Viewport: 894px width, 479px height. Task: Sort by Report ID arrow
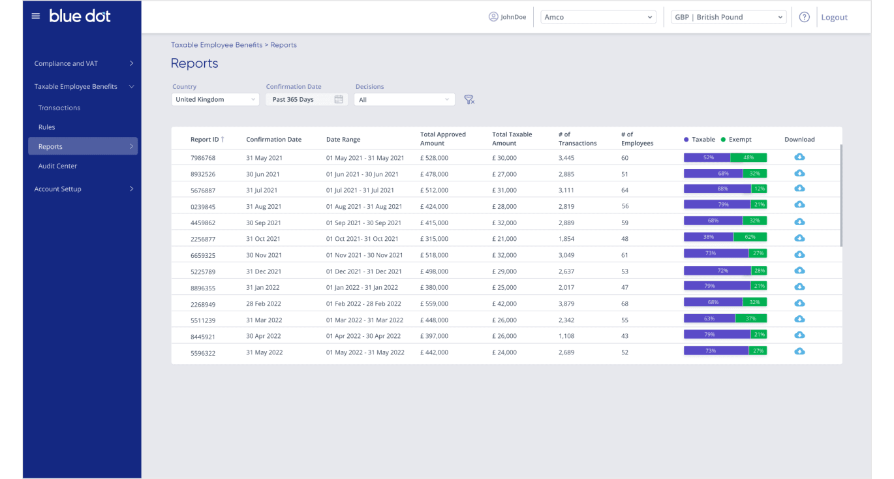(x=223, y=140)
